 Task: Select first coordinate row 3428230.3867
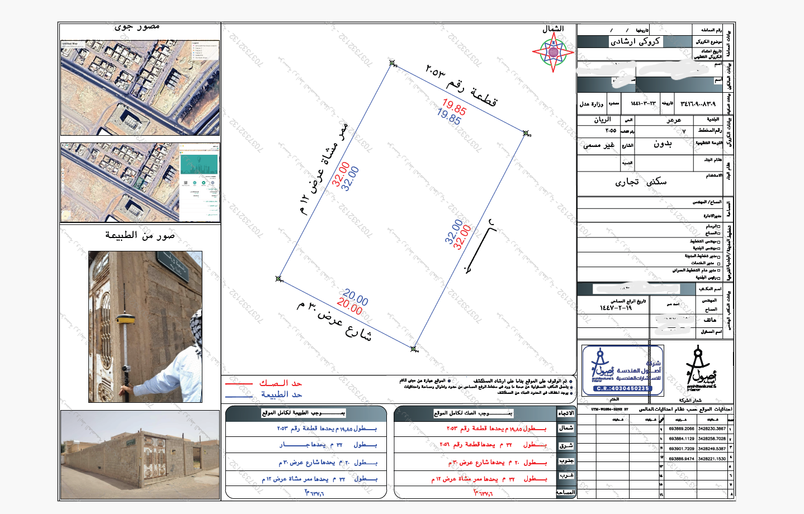pos(712,429)
